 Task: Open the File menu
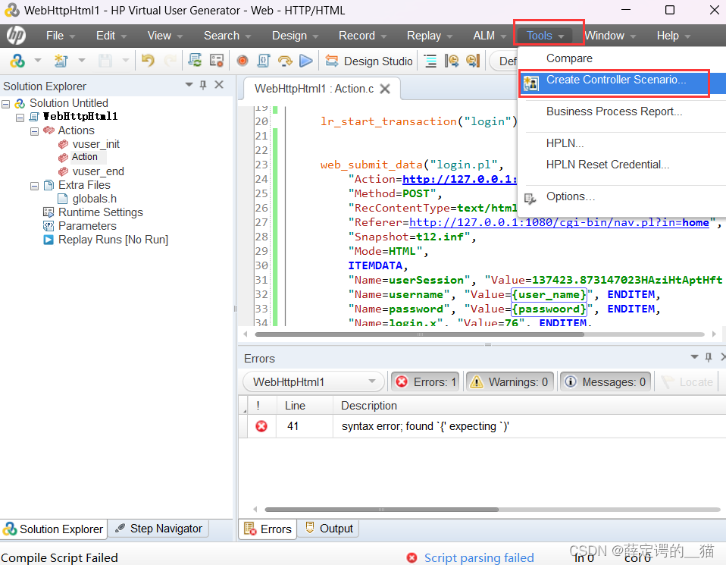click(60, 36)
